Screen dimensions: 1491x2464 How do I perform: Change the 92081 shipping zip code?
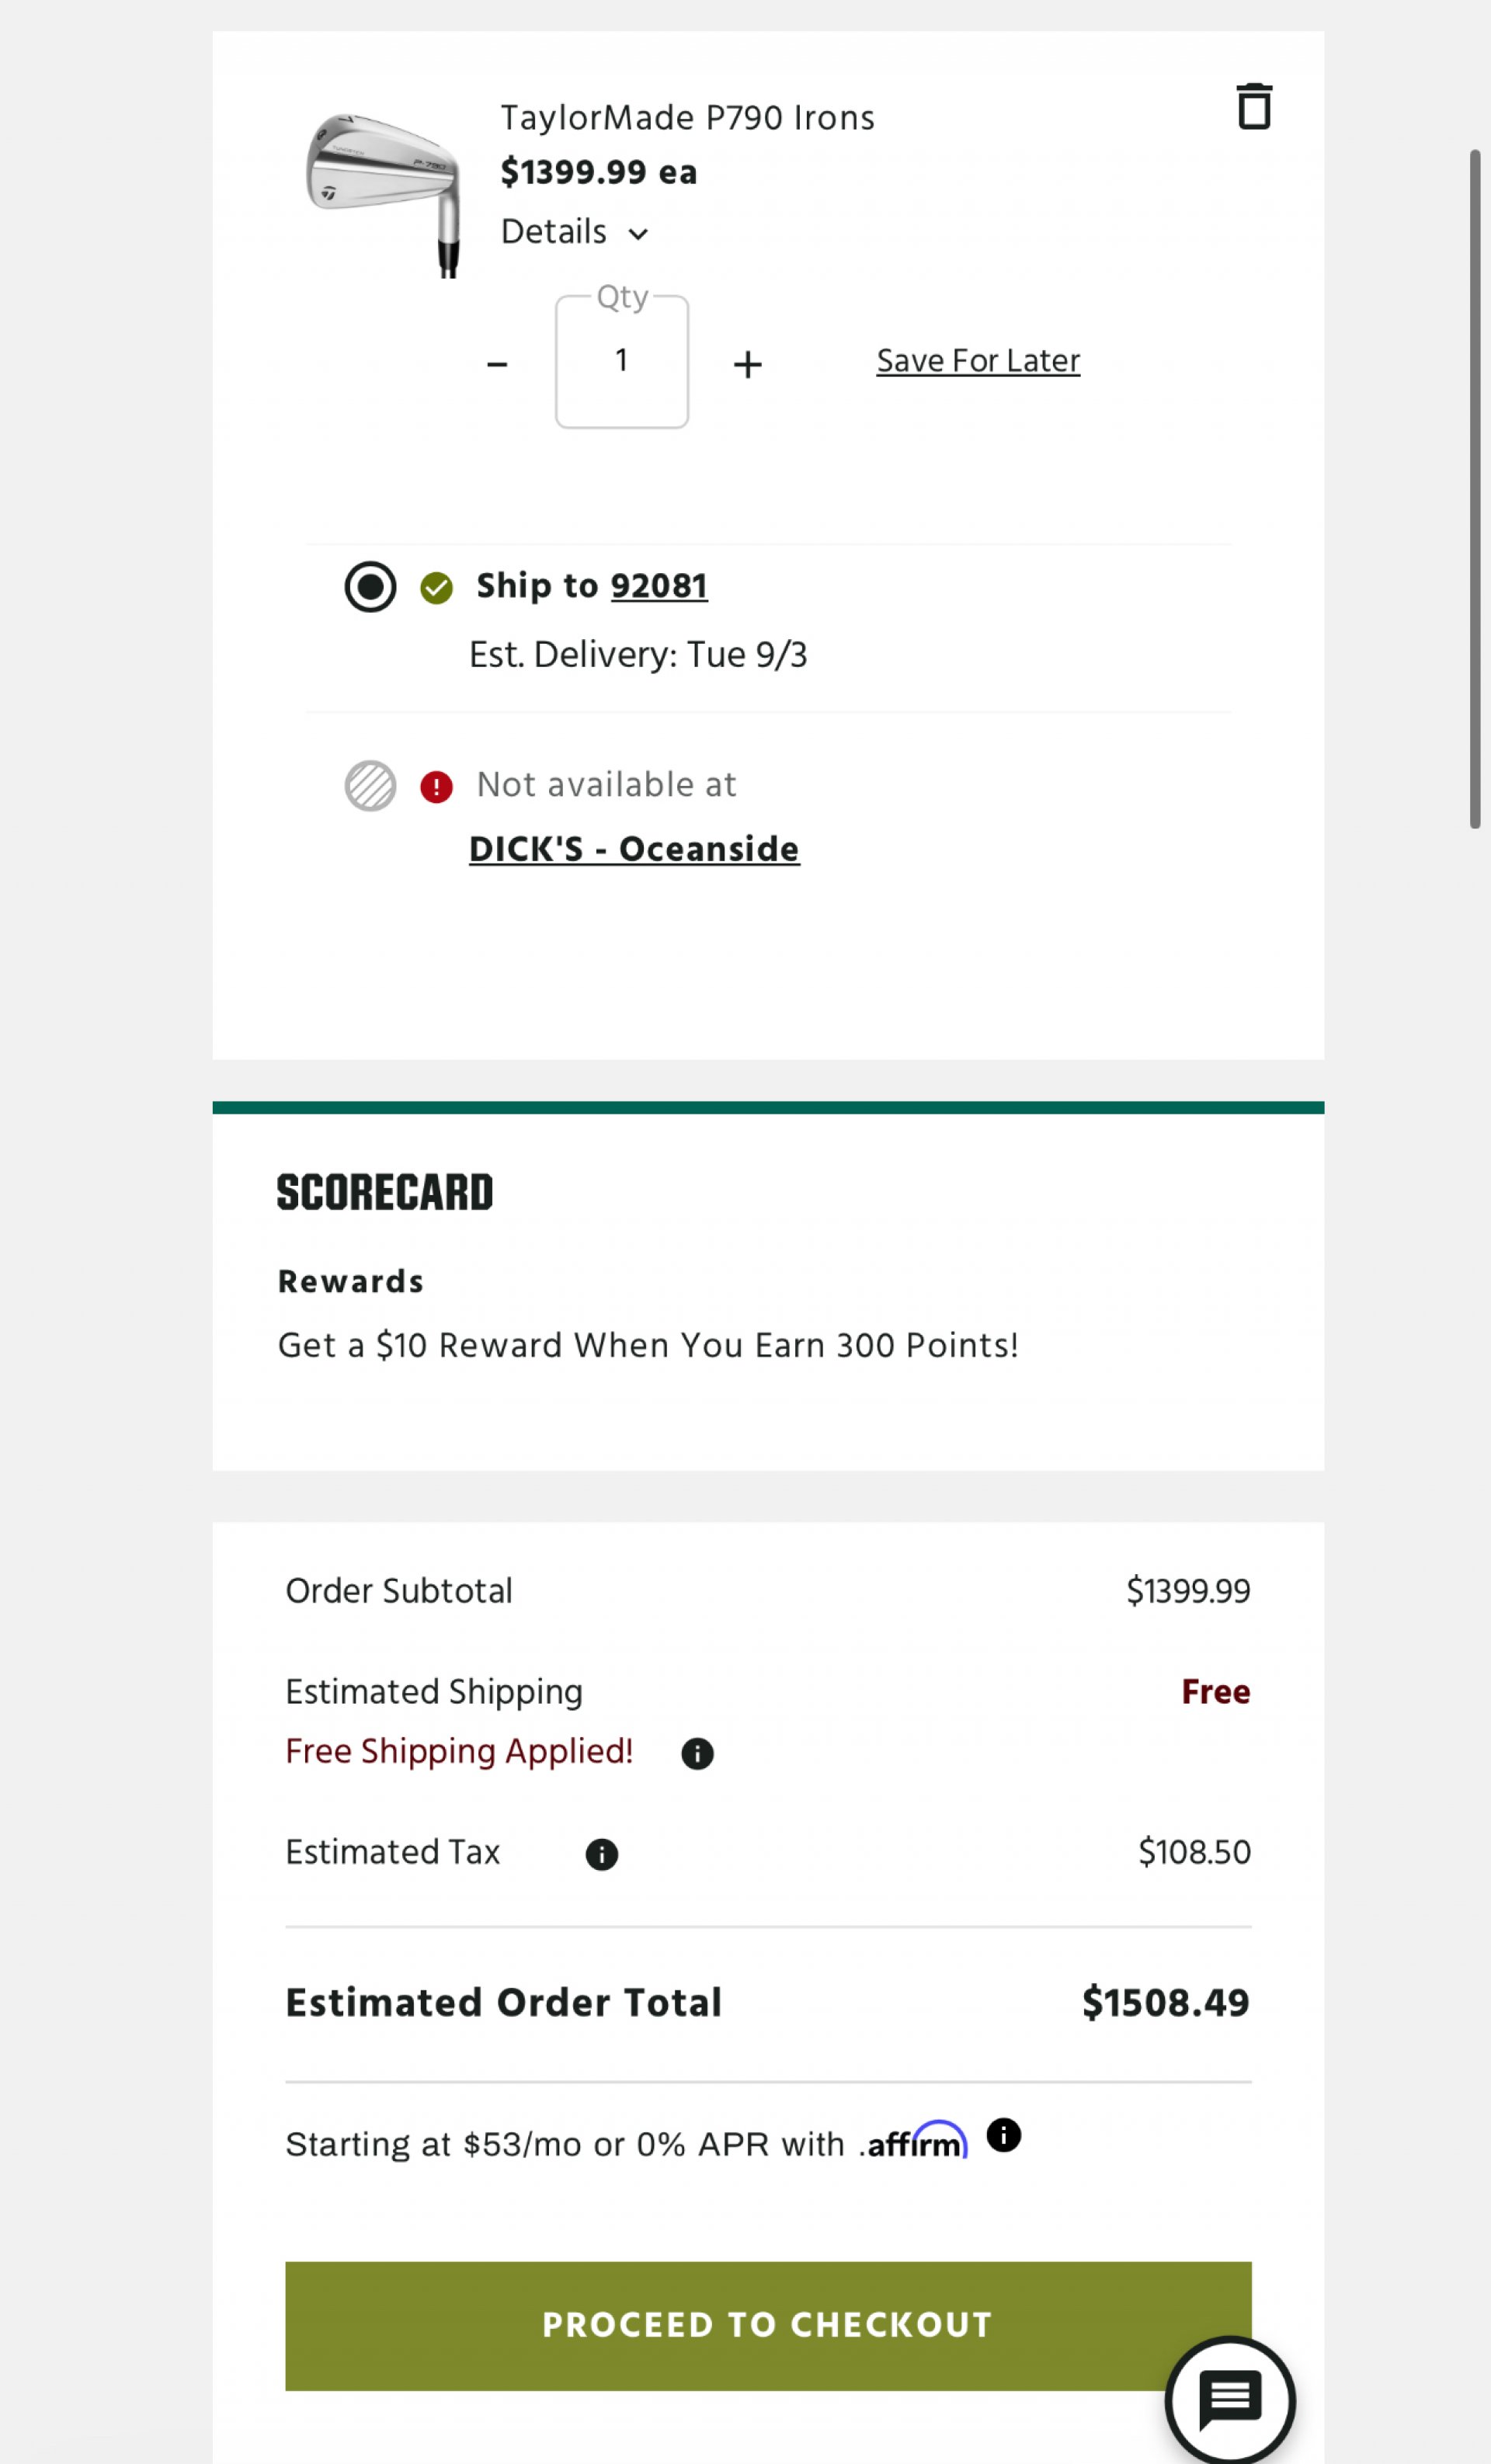659,586
